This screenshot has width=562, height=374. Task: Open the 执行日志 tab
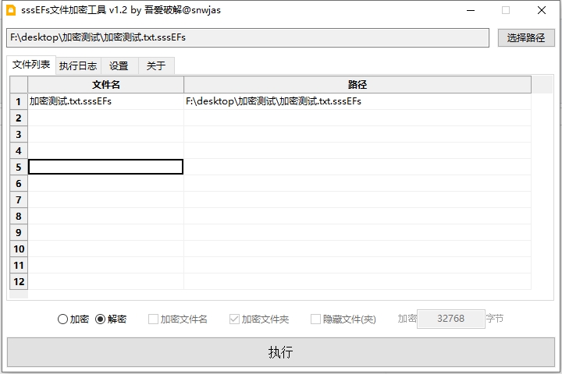click(x=78, y=66)
